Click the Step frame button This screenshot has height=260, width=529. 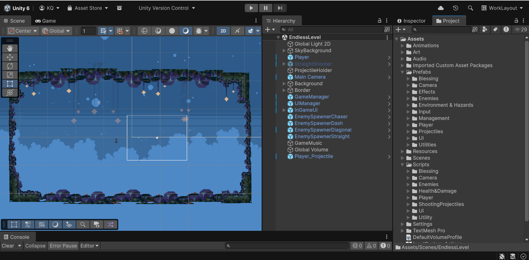click(x=280, y=8)
